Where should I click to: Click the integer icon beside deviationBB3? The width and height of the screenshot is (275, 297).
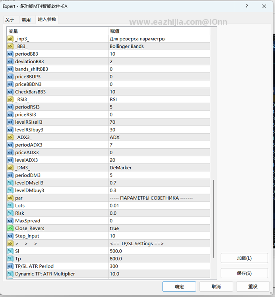tap(10, 61)
